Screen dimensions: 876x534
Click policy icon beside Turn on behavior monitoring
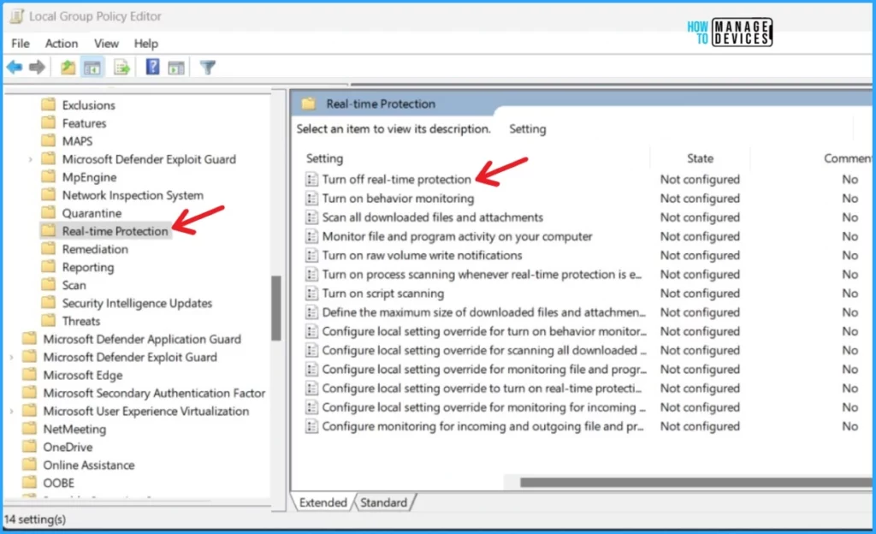point(311,199)
